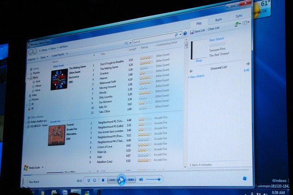Expand the Create Playlist dropdown arrow
This screenshot has height=195, width=293.
pyautogui.click(x=67, y=53)
